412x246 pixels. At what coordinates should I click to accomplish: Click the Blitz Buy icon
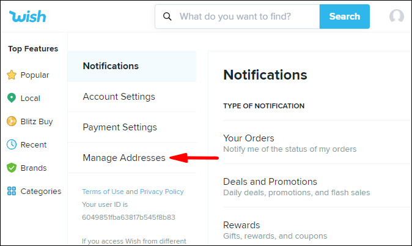tap(11, 121)
